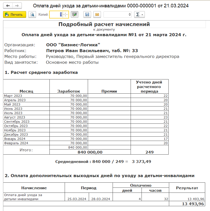Send report by email envelope icon
The image size is (210, 211).
tap(97, 14)
